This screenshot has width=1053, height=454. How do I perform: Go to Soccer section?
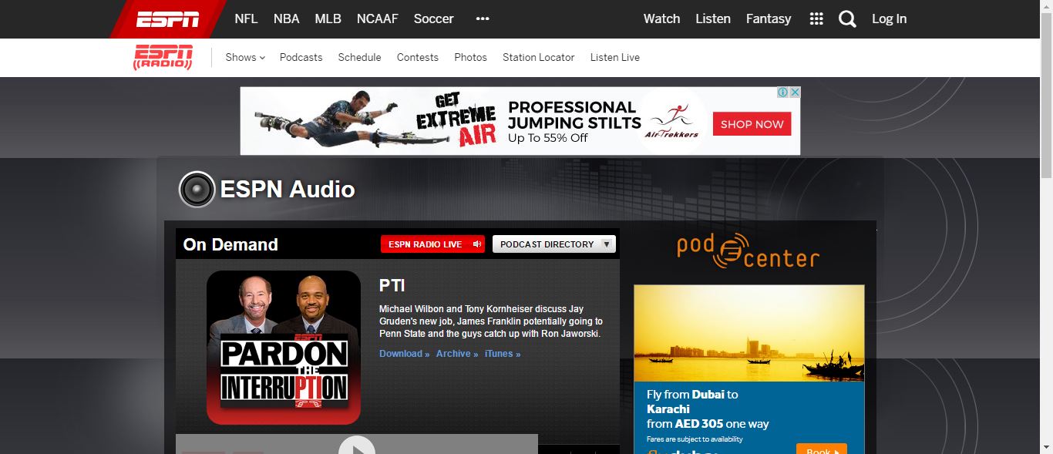(x=434, y=18)
